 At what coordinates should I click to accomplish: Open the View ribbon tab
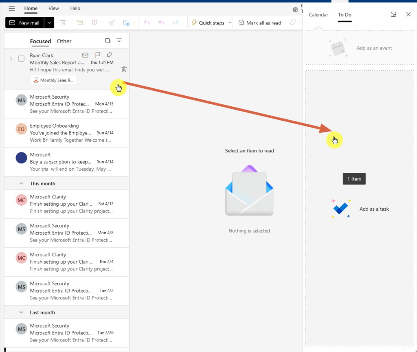(53, 9)
